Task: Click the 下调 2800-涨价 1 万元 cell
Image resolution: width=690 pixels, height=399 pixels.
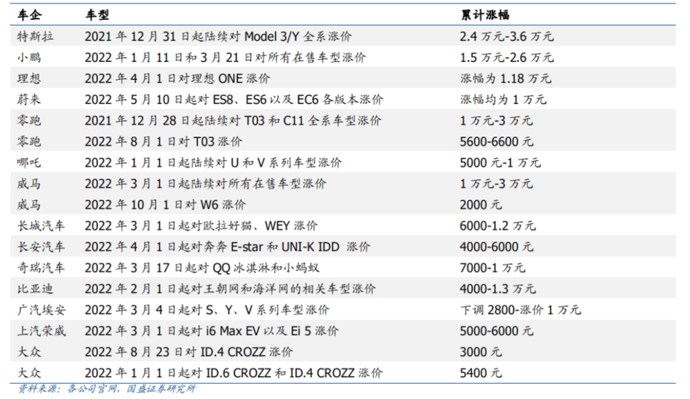Action: click(x=520, y=310)
